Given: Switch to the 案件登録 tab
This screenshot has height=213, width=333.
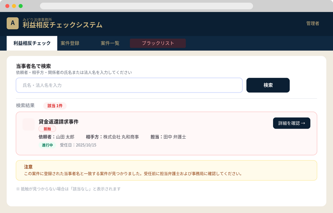Looking at the screenshot, I should pyautogui.click(x=70, y=43).
